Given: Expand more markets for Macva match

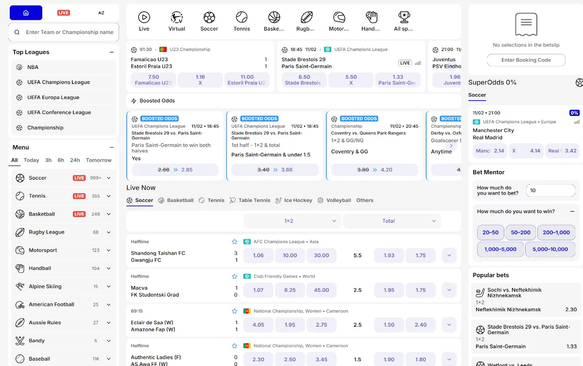Looking at the screenshot, I should [x=449, y=290].
